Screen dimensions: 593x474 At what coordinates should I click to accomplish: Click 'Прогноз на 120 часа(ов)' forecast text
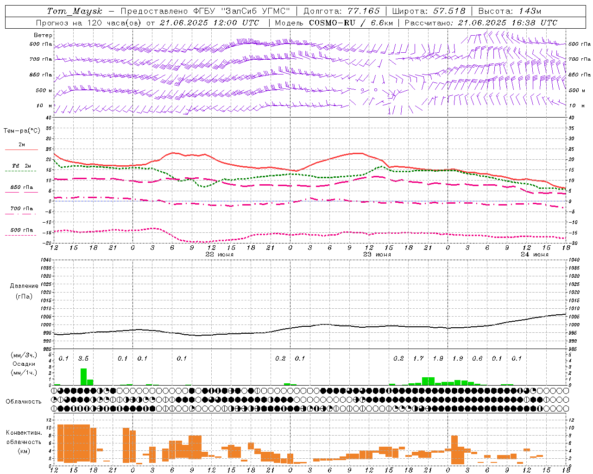click(89, 23)
